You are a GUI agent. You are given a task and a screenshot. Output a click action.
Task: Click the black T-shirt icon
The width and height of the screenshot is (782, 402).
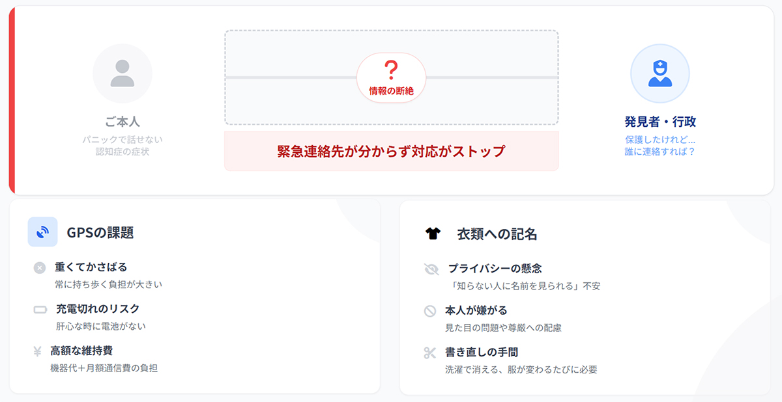click(x=433, y=234)
